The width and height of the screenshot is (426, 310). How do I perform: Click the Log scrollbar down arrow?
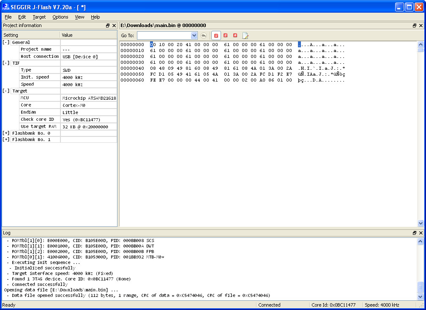(420, 297)
